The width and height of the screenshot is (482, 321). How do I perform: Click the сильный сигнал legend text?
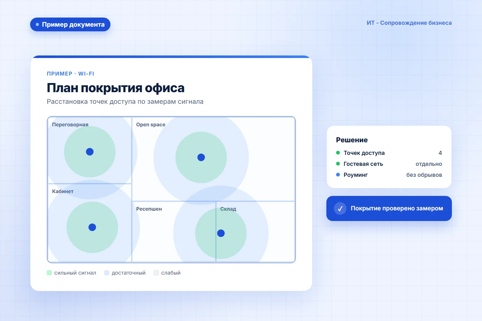[x=75, y=273]
